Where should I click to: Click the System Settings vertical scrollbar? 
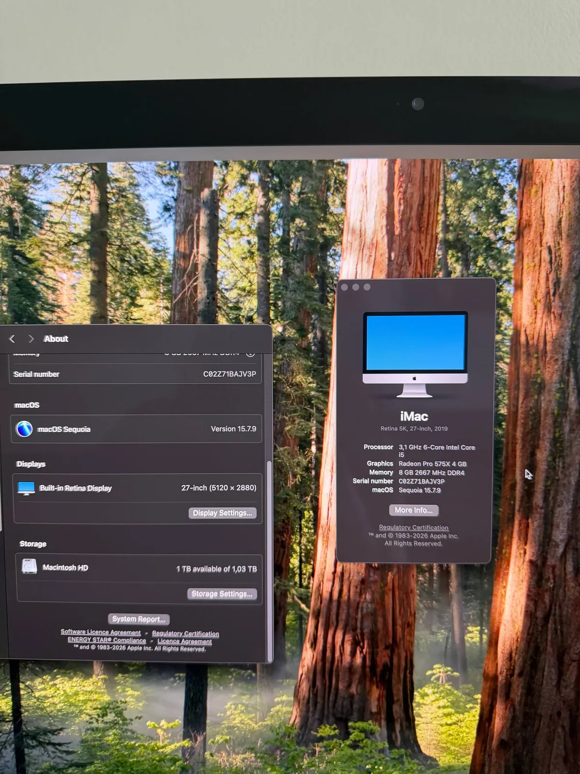point(269,561)
